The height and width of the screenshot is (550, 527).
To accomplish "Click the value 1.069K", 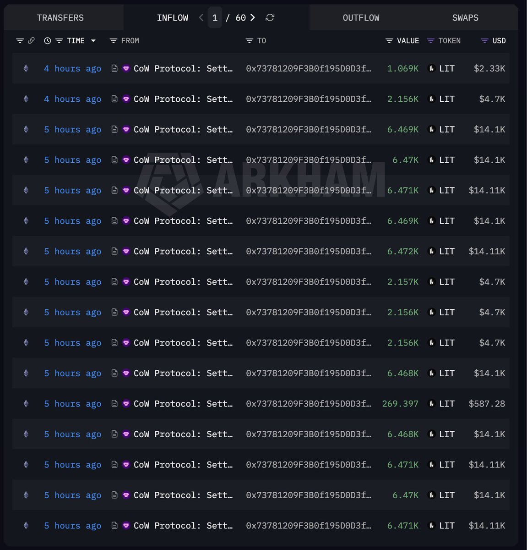I will coord(403,68).
